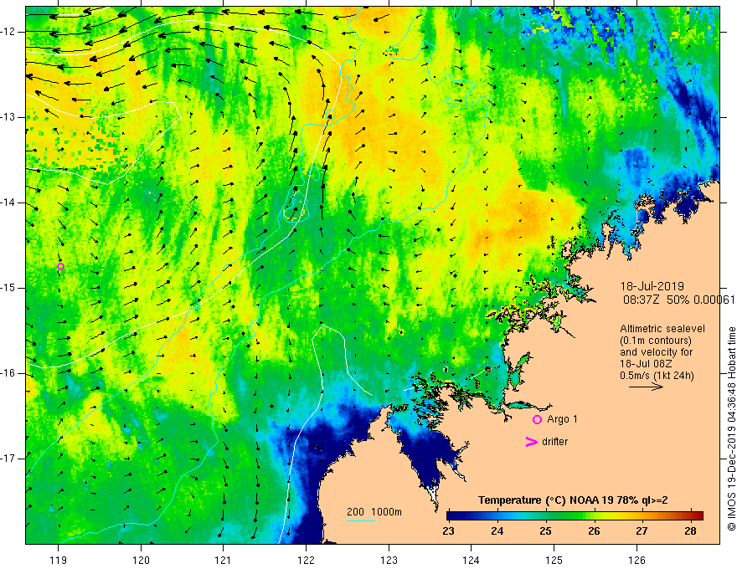Click the 'Altimetric sealevel' caption text

pos(662,329)
